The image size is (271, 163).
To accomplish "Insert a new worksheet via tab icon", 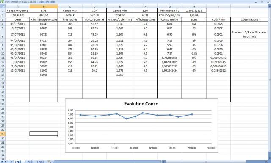I will 49,162.
